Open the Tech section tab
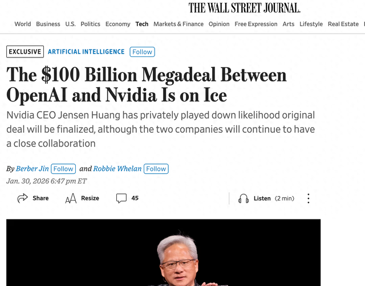Viewport: 365px width, 286px height. click(142, 24)
